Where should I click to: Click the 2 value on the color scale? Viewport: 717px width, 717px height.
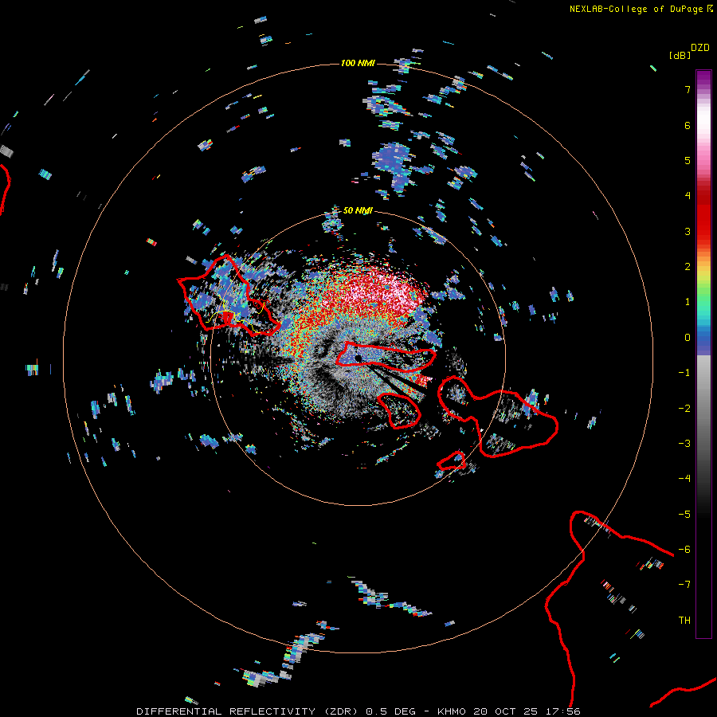(x=688, y=267)
